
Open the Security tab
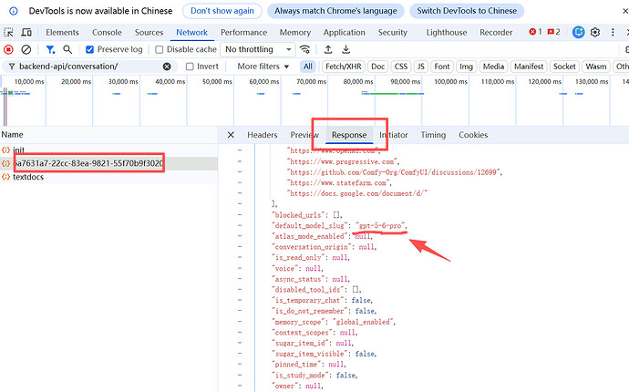(x=392, y=33)
